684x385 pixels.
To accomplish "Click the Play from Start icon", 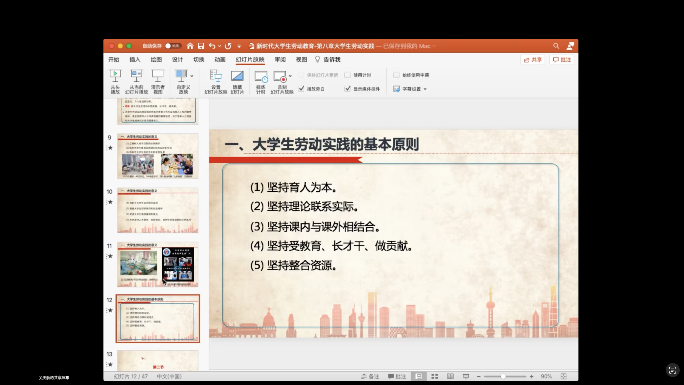I will [x=115, y=76].
